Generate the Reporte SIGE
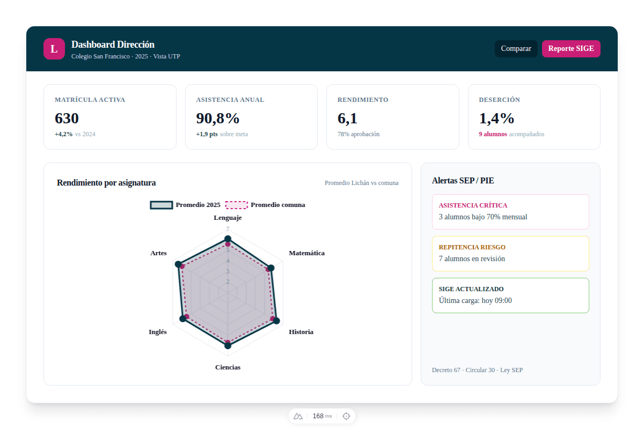644x429 pixels. click(571, 49)
